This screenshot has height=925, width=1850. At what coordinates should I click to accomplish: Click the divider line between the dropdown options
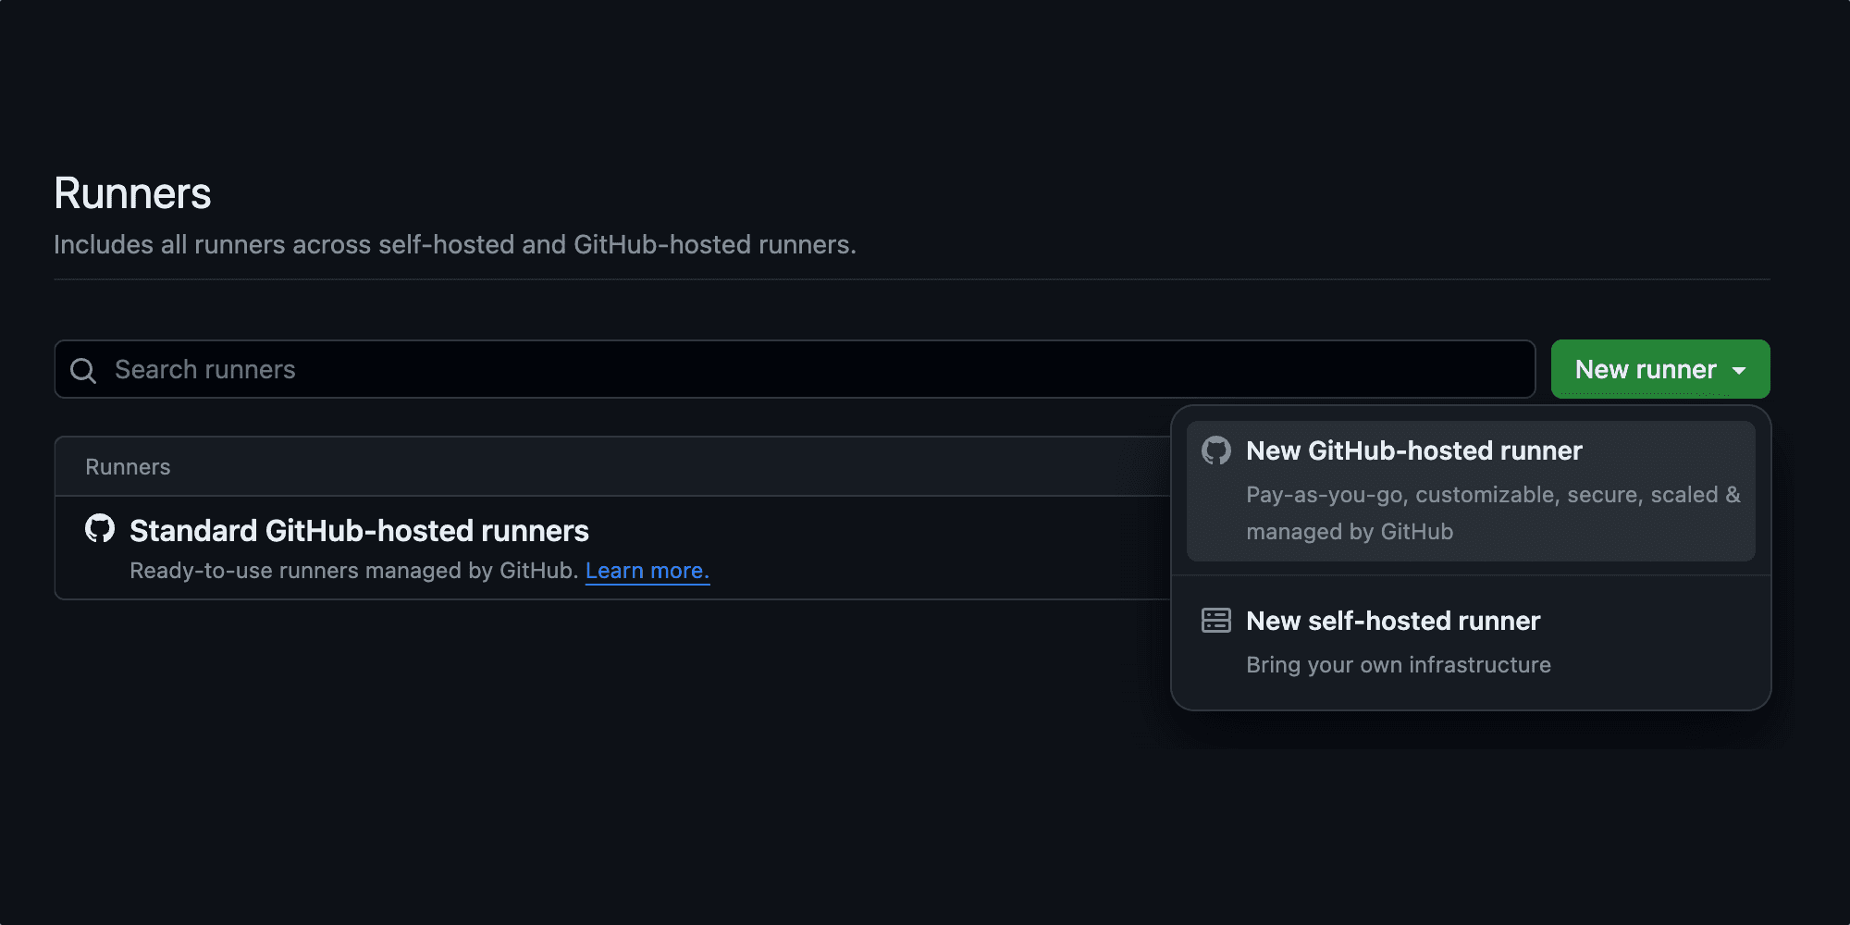tap(1471, 575)
